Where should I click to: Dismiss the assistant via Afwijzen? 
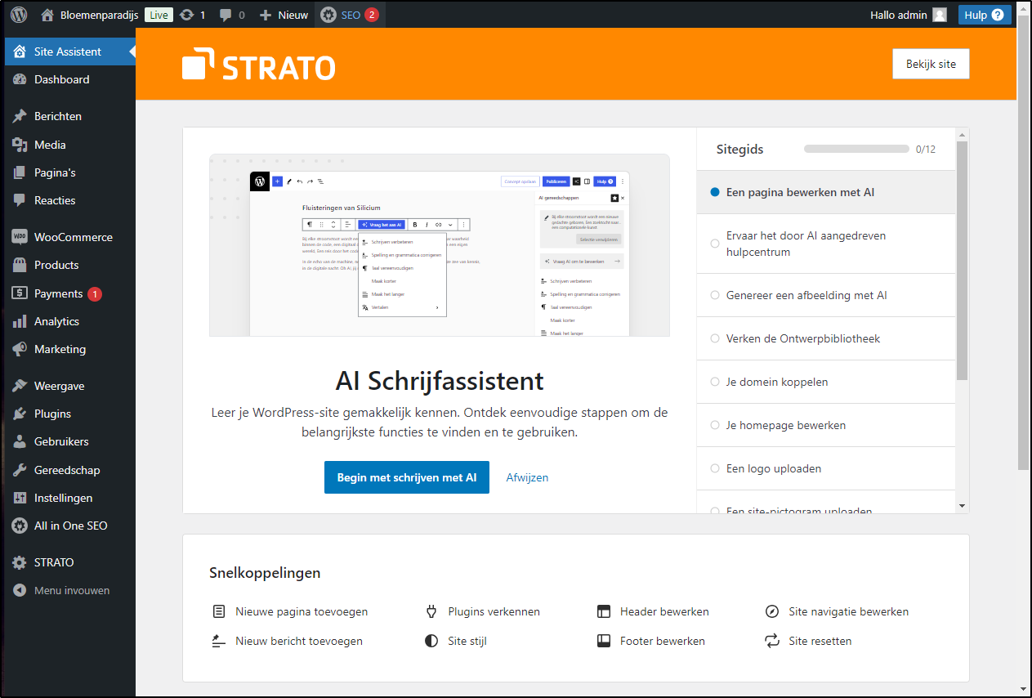click(x=527, y=477)
